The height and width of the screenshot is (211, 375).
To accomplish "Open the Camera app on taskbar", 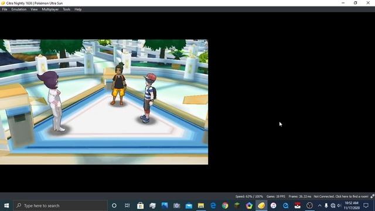I will click(177, 206).
